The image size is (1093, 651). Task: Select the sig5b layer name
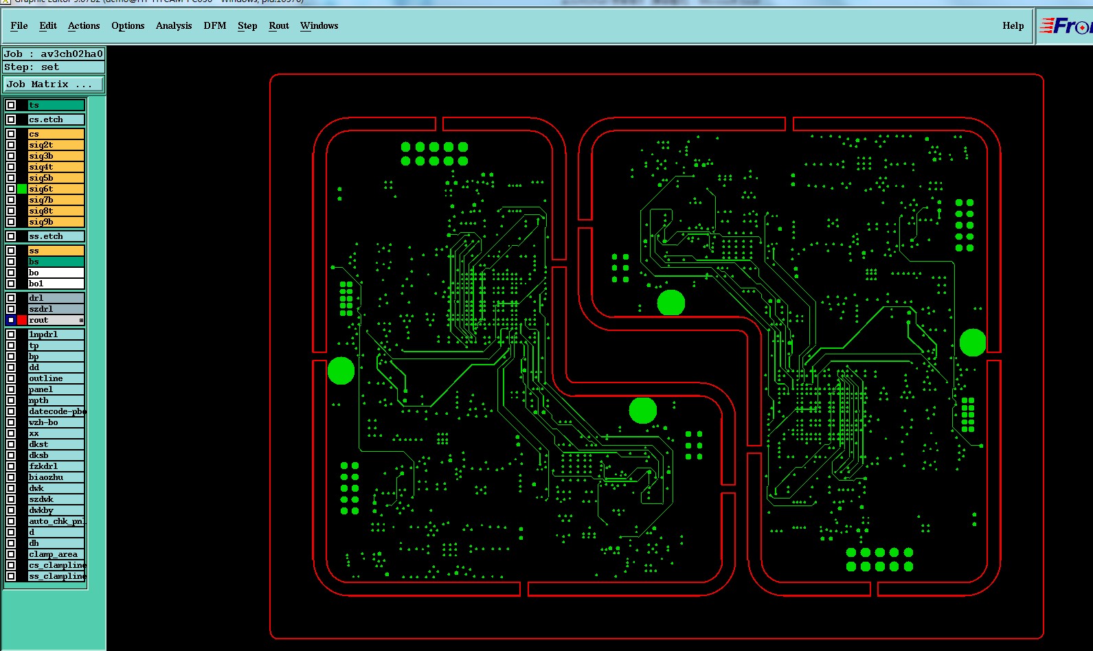[x=56, y=178]
